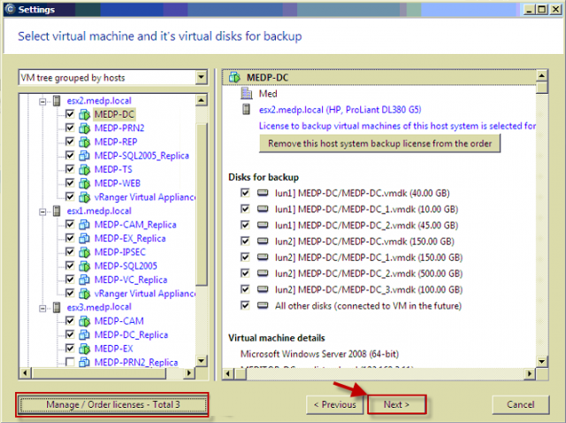This screenshot has height=423, width=566.
Task: Click the MEDP-CAM_Replica VM icon
Action: pos(84,225)
